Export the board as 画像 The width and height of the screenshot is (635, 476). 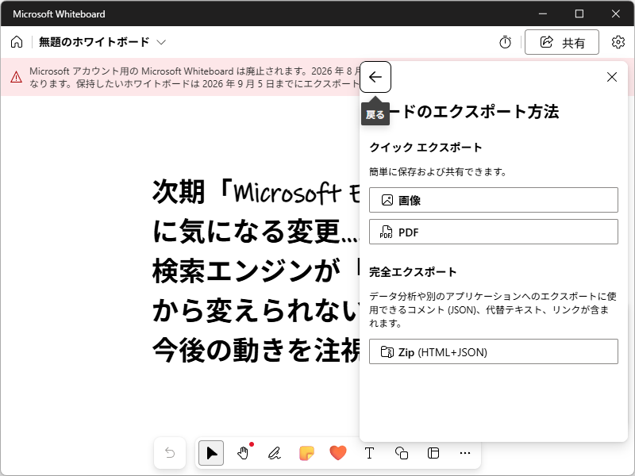[493, 200]
